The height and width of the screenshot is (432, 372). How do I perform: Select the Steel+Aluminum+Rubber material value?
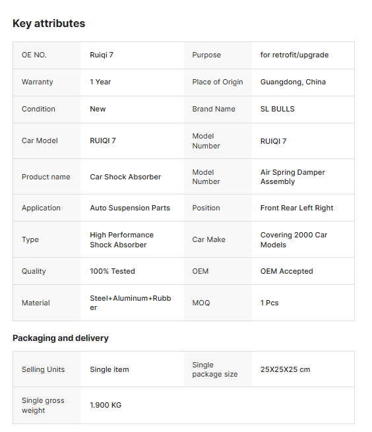pyautogui.click(x=131, y=303)
